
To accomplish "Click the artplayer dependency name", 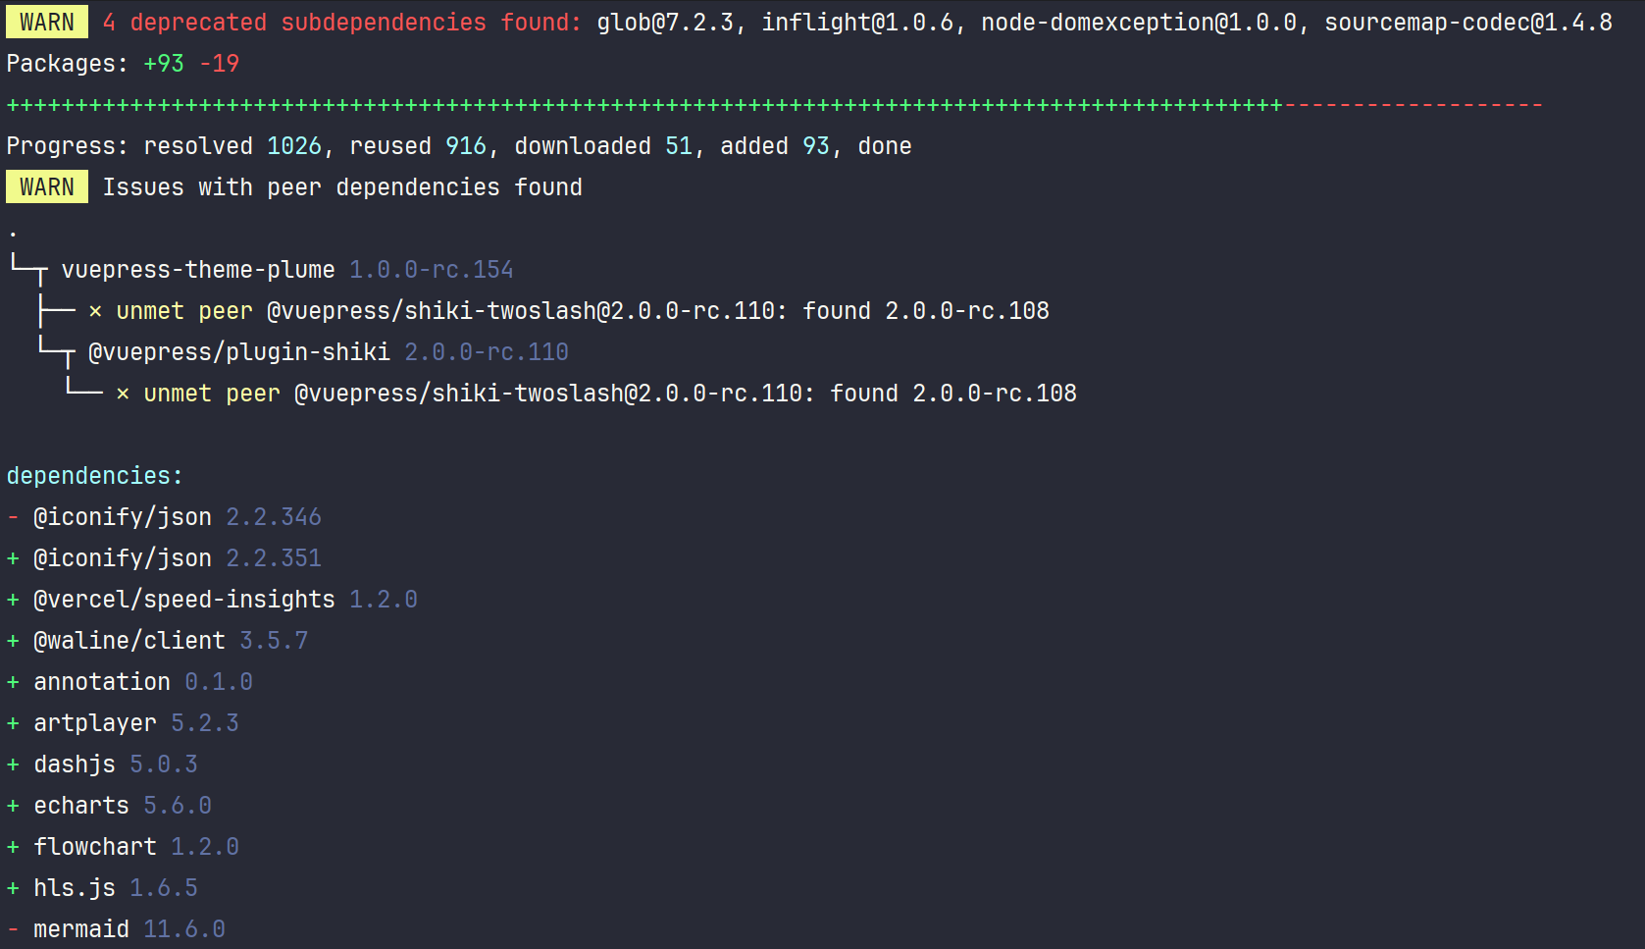I will pos(94,722).
